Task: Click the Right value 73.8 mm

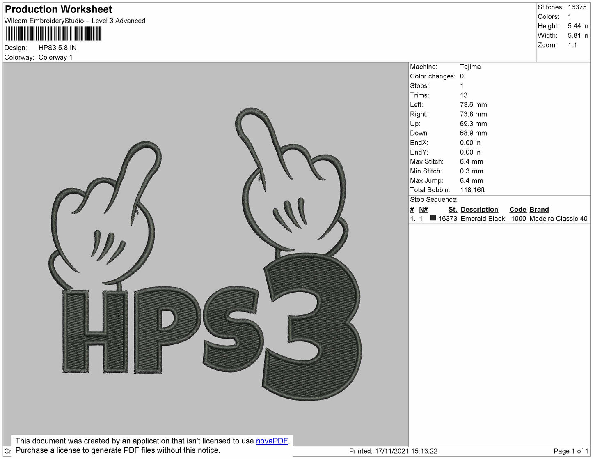Action: pos(474,114)
